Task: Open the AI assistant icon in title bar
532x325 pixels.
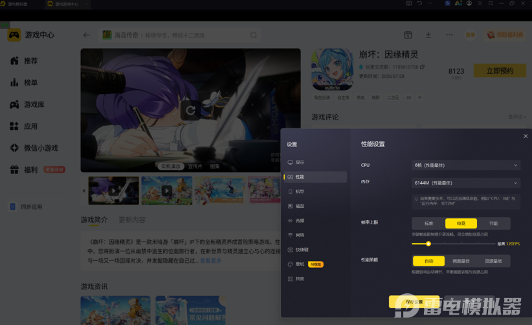Action: (458, 3)
